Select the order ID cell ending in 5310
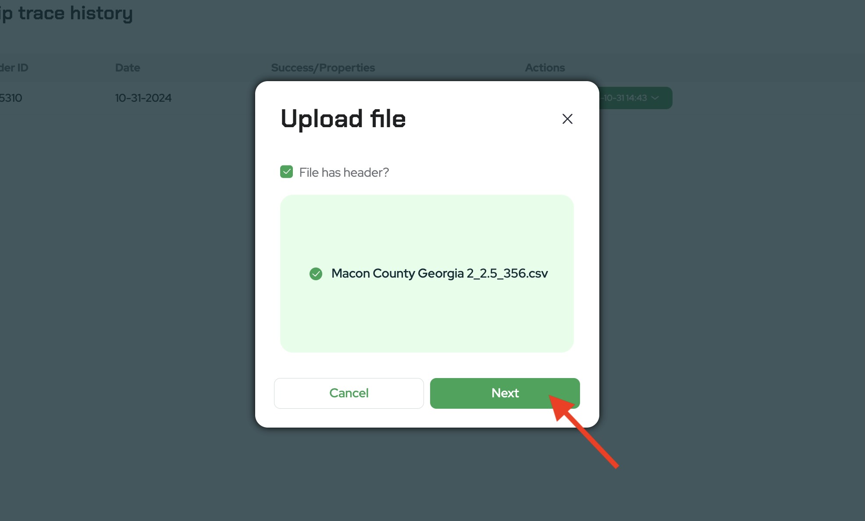Screen dimensions: 865x521 11,98
